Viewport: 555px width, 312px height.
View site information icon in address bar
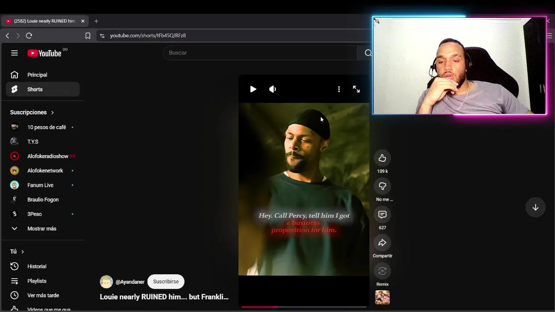pos(102,36)
